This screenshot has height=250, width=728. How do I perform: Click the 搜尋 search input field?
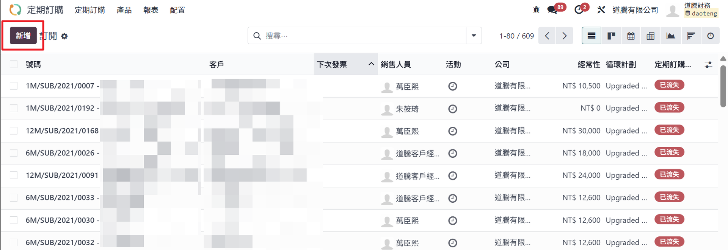point(360,36)
